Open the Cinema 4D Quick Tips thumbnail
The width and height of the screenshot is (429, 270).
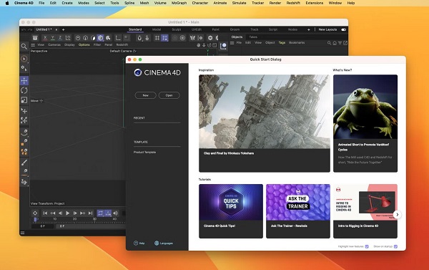pyautogui.click(x=231, y=202)
